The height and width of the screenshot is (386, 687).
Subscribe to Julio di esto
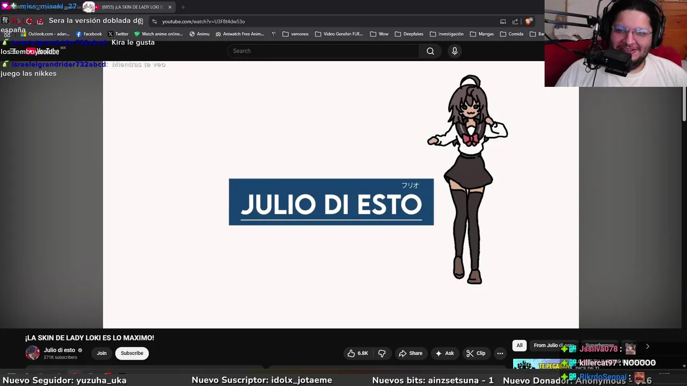coord(132,353)
